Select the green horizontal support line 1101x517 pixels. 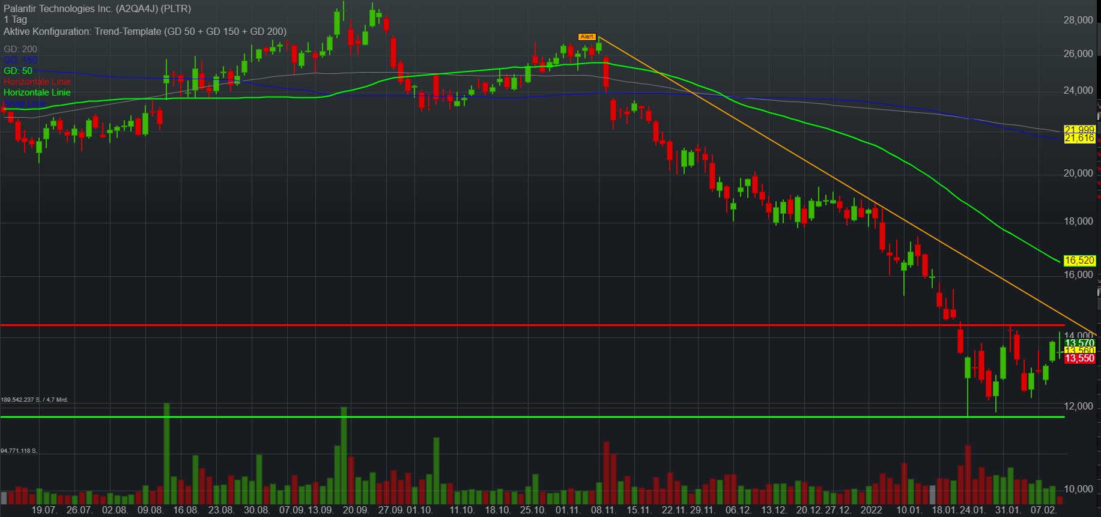pos(532,417)
